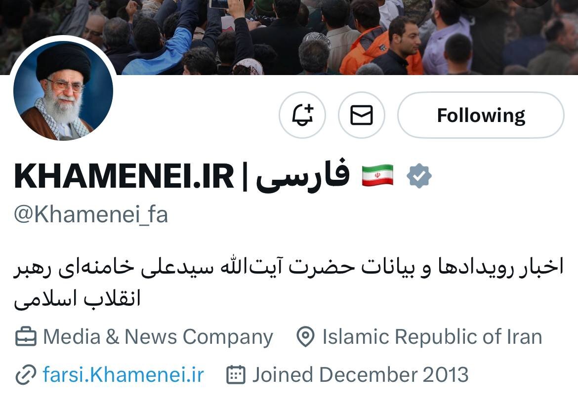Click the first line of the Persian bio
This screenshot has width=578, height=406.
click(x=289, y=266)
